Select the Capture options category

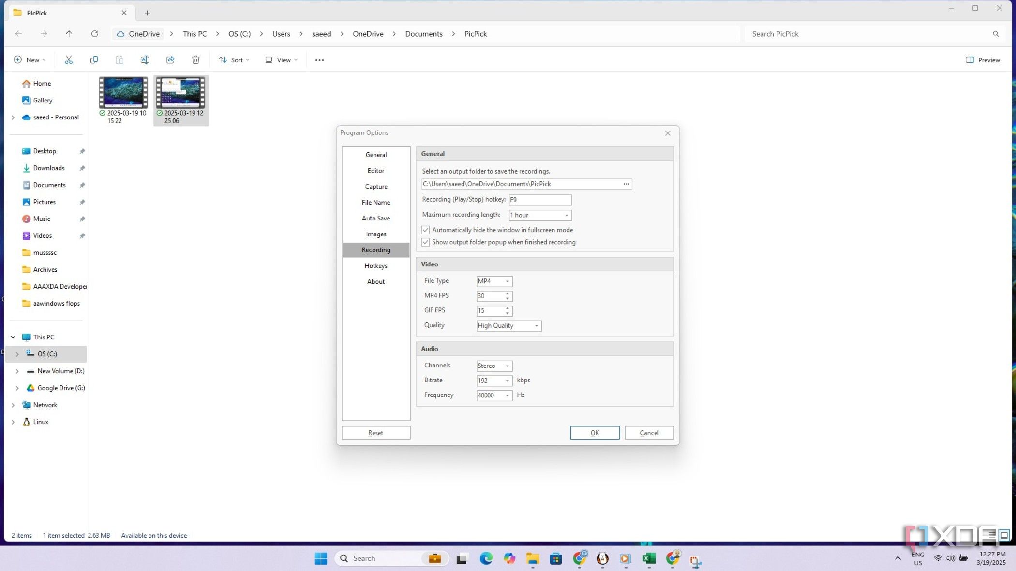tap(376, 187)
